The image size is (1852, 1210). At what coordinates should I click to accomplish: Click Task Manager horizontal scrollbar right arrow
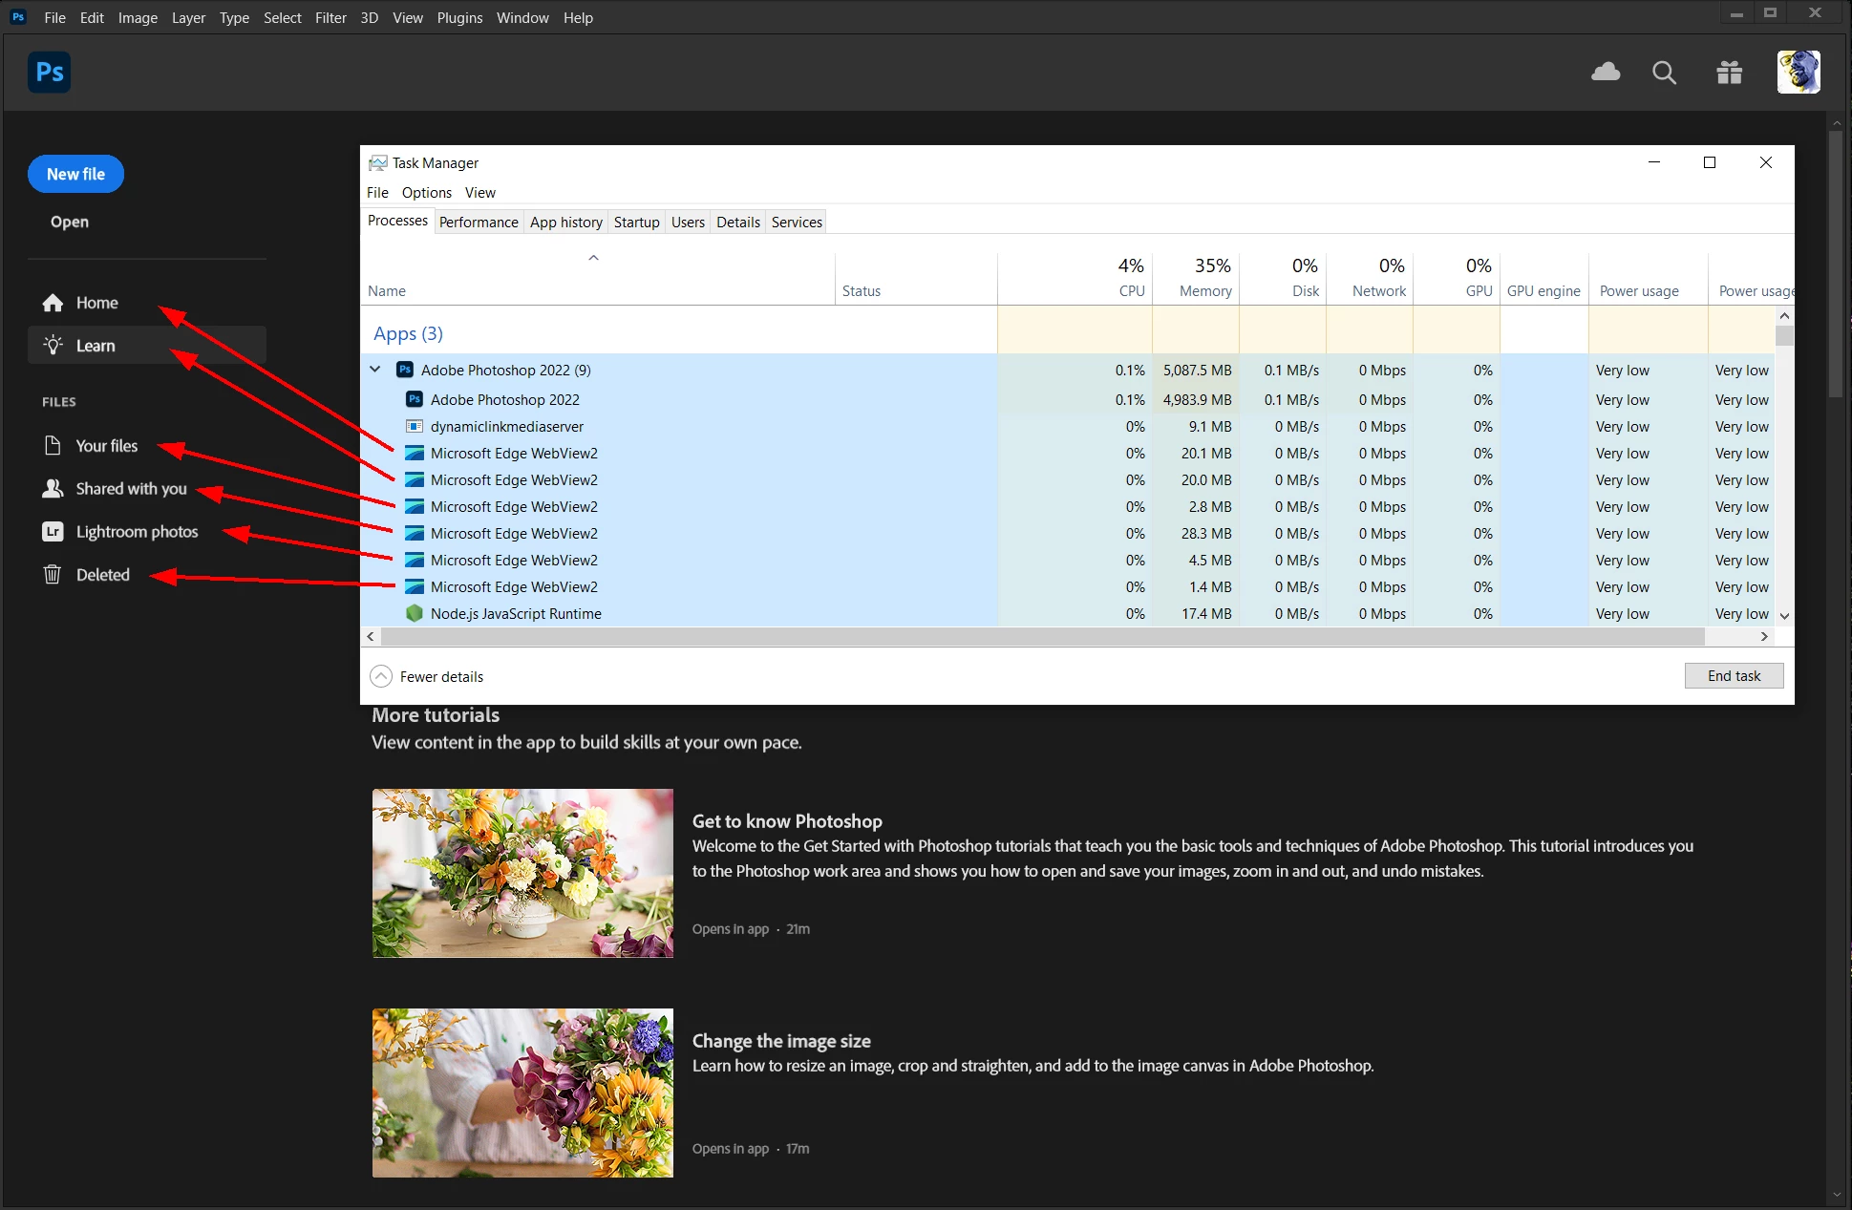(1763, 636)
